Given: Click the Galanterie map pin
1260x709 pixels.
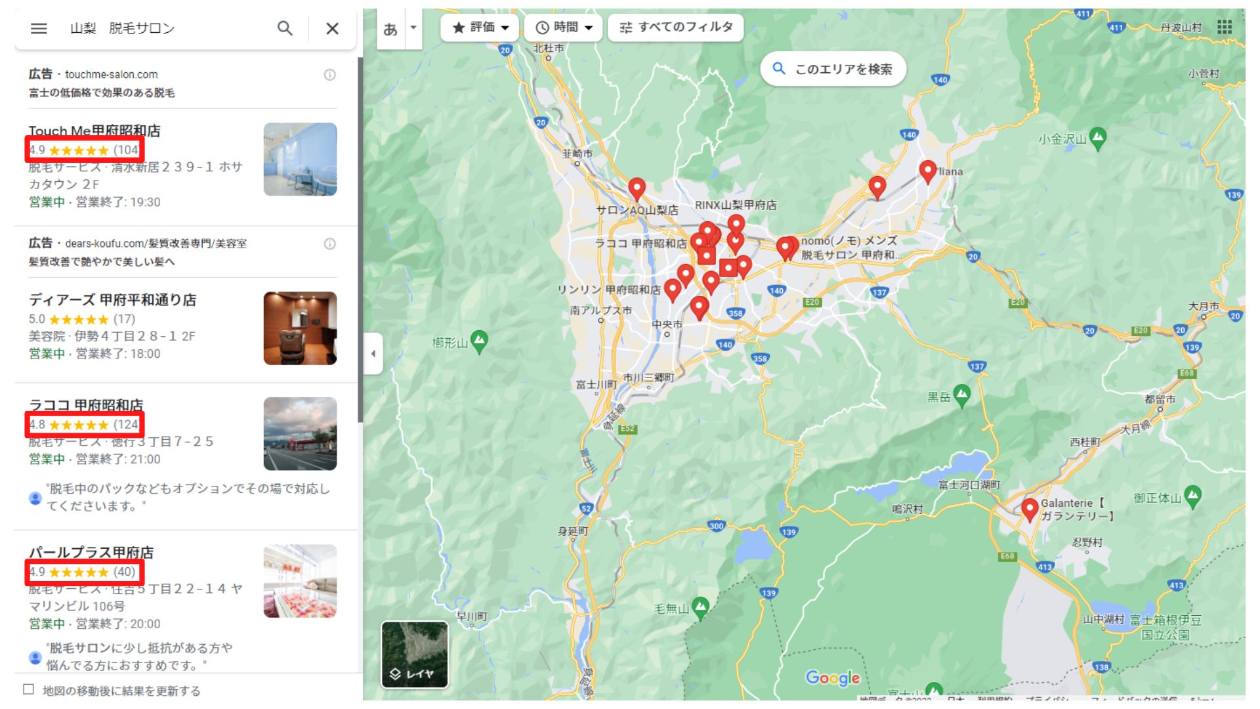Looking at the screenshot, I should pos(1030,509).
